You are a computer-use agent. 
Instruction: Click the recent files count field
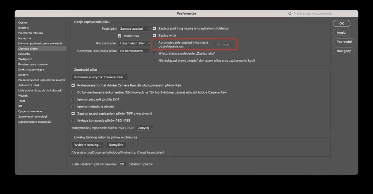[x=123, y=164]
